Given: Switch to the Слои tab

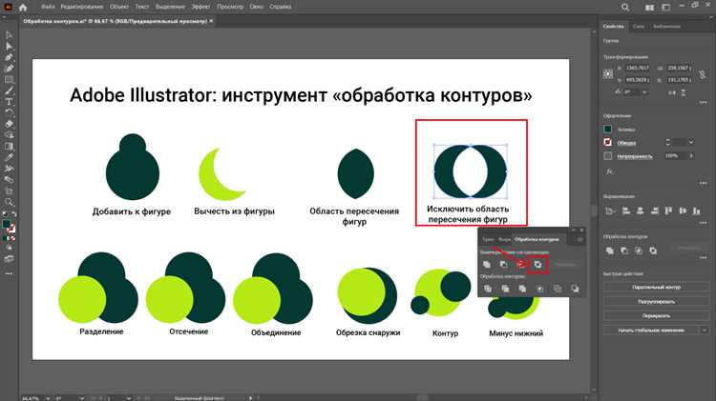Looking at the screenshot, I should point(639,27).
